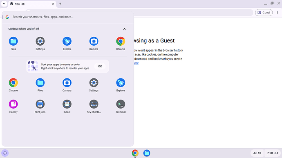Image resolution: width=282 pixels, height=158 pixels.
Task: Open the Key Shortcuts app
Action: pyautogui.click(x=94, y=106)
